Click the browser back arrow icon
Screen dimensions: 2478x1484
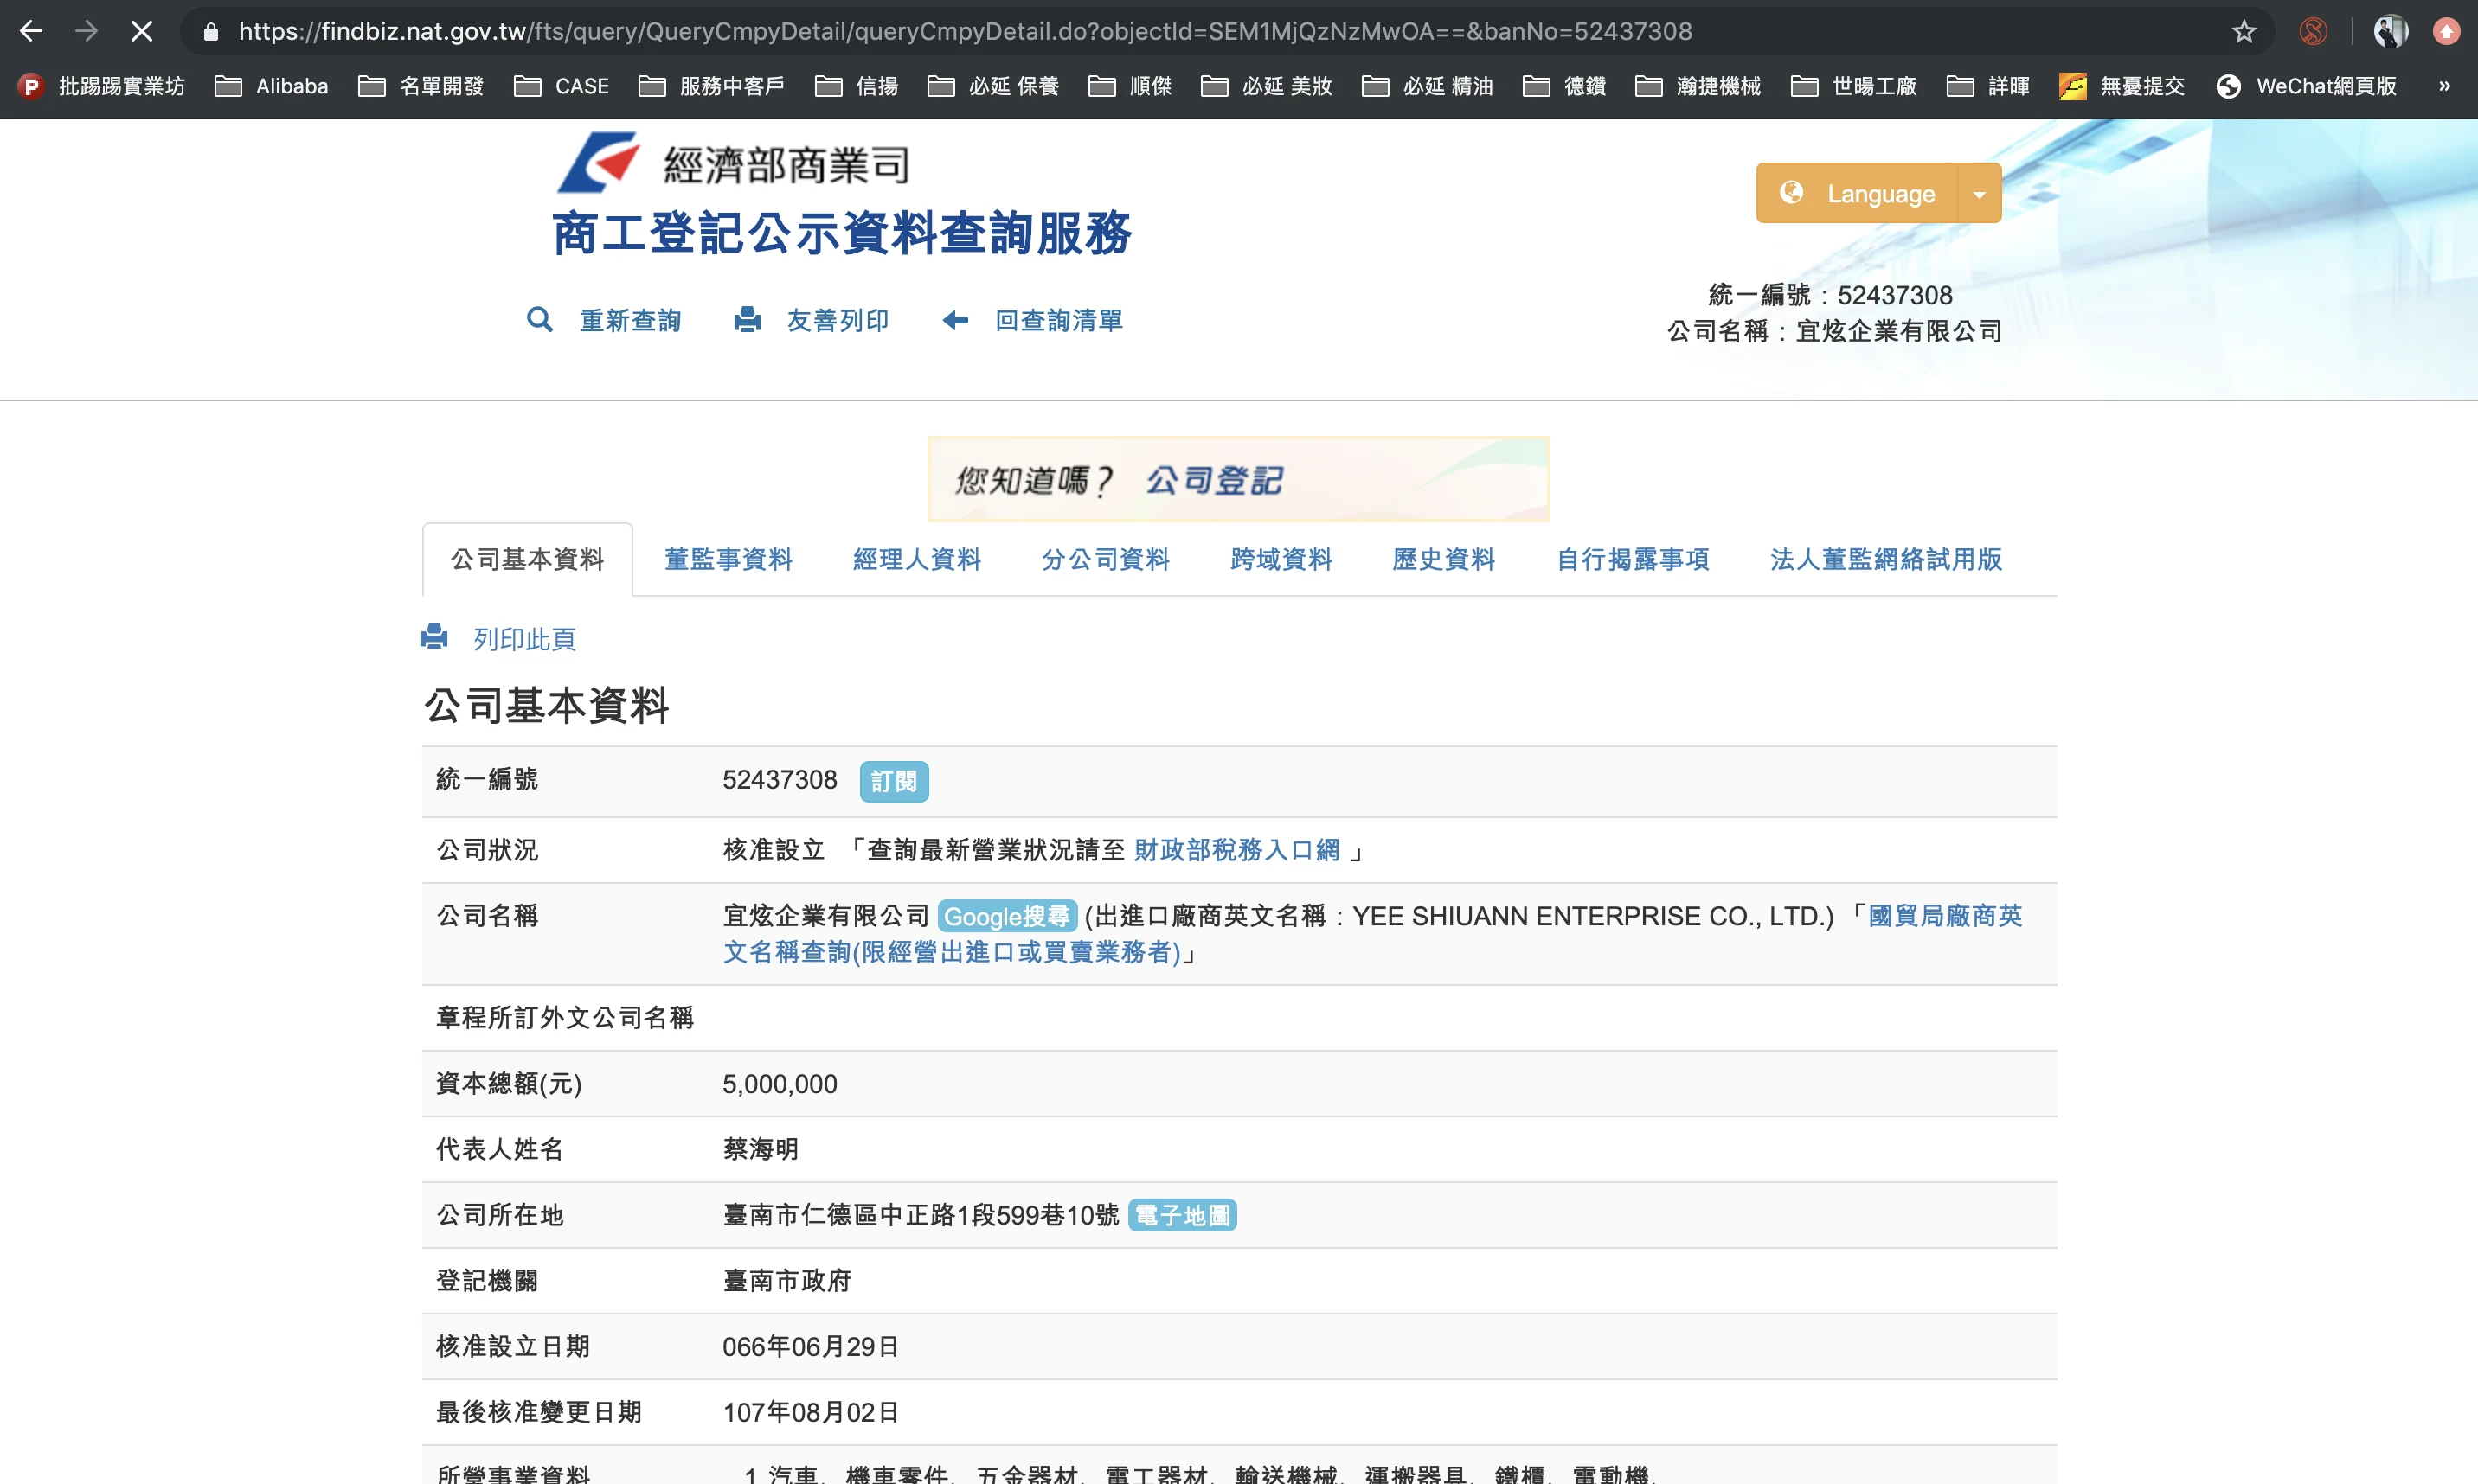pos(31,31)
